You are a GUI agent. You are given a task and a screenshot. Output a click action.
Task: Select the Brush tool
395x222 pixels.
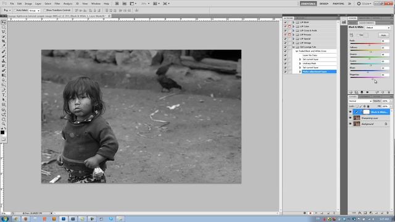click(x=3, y=56)
